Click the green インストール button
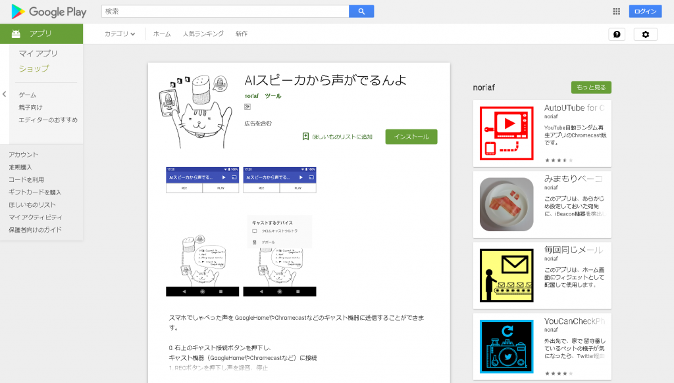 (x=411, y=137)
